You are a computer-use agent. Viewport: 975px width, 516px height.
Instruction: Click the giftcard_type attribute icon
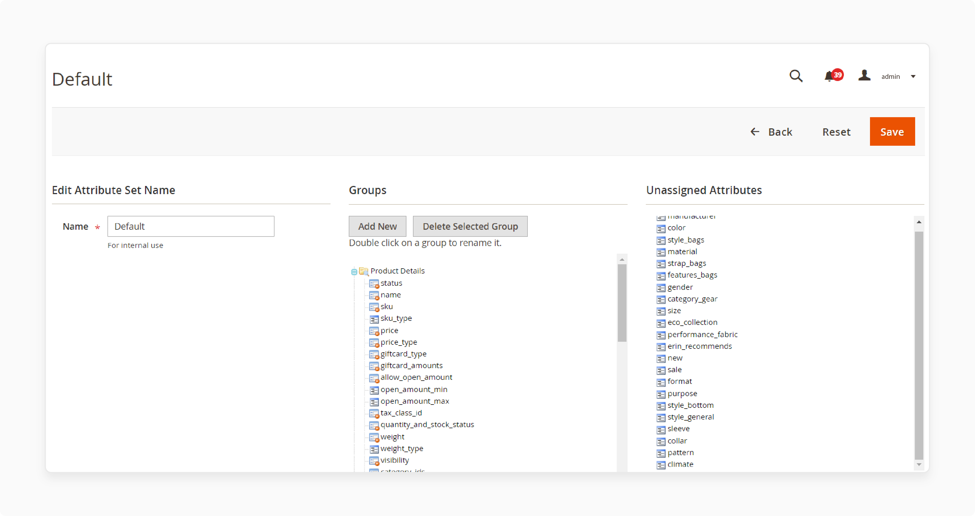click(x=374, y=354)
